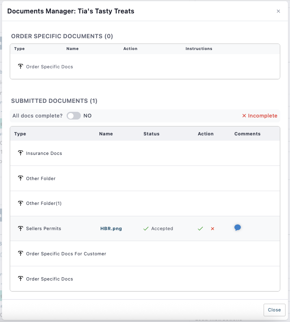Toggle the All docs complete switch
Viewport: 290px width, 322px height.
[74, 116]
